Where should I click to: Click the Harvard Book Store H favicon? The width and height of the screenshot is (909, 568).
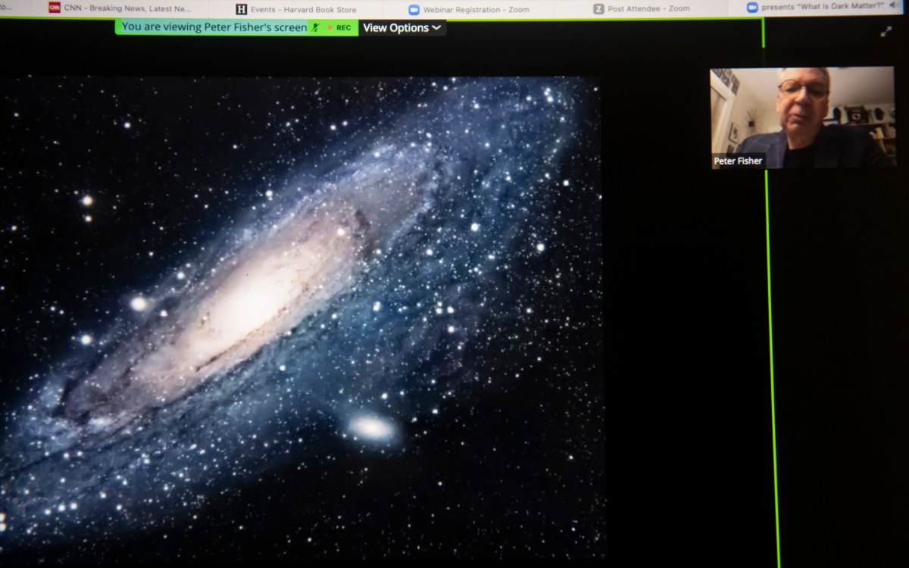coord(242,9)
